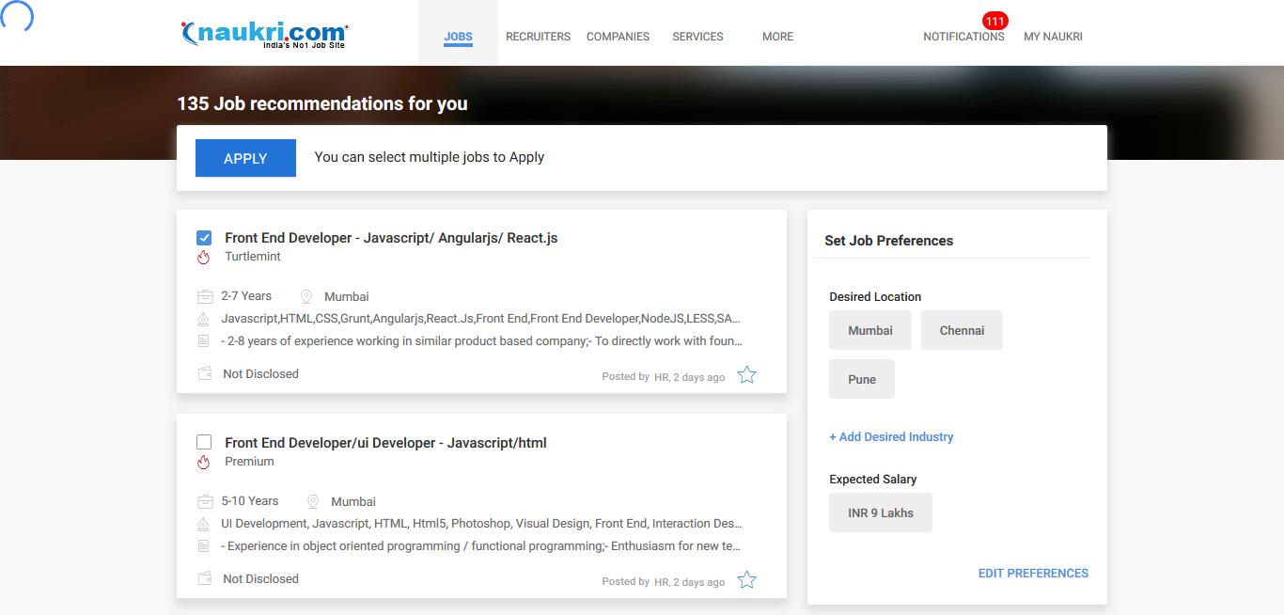Image resolution: width=1284 pixels, height=615 pixels.
Task: Open the My Naukri dropdown
Action: pyautogui.click(x=1053, y=37)
